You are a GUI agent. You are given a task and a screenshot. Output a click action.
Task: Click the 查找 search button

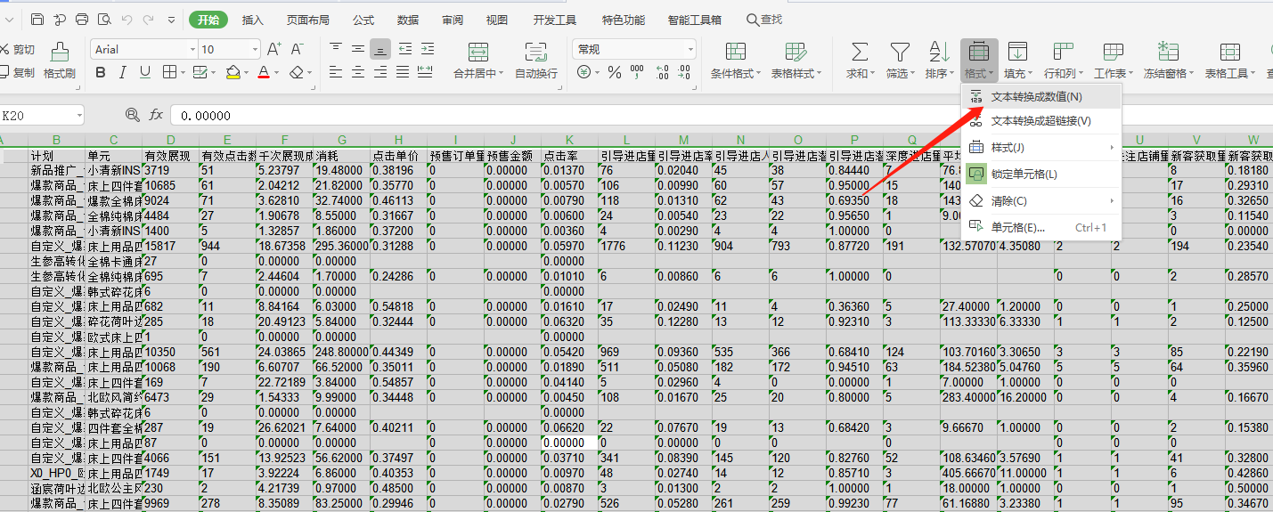coord(764,20)
